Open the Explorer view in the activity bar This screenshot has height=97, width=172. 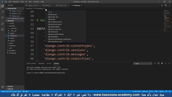(2, 6)
